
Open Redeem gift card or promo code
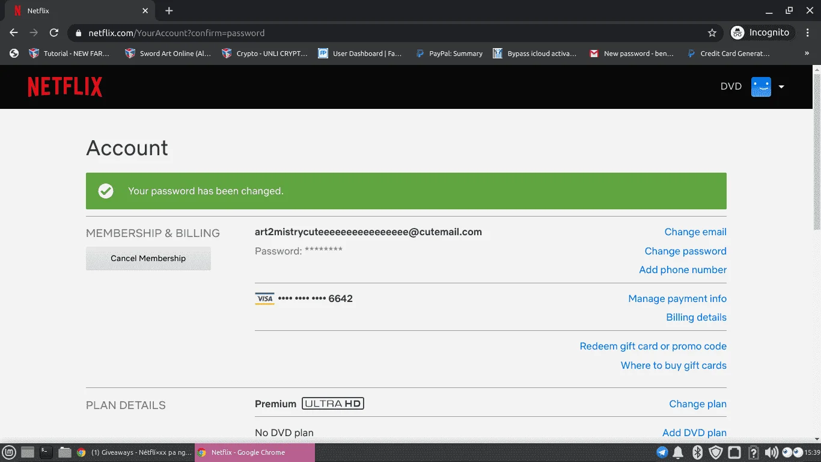coord(653,346)
